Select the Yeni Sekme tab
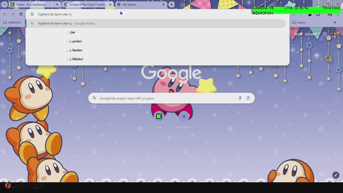 point(141,5)
